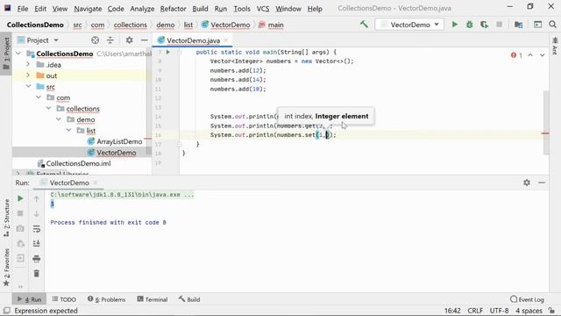Print the console output icon
561x316 pixels.
(x=36, y=258)
